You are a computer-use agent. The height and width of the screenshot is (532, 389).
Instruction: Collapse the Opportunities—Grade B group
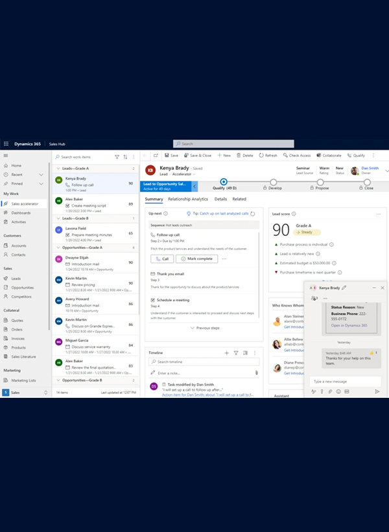pos(58,380)
